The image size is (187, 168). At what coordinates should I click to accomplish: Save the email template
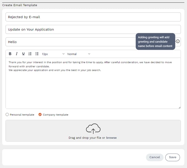point(172,157)
